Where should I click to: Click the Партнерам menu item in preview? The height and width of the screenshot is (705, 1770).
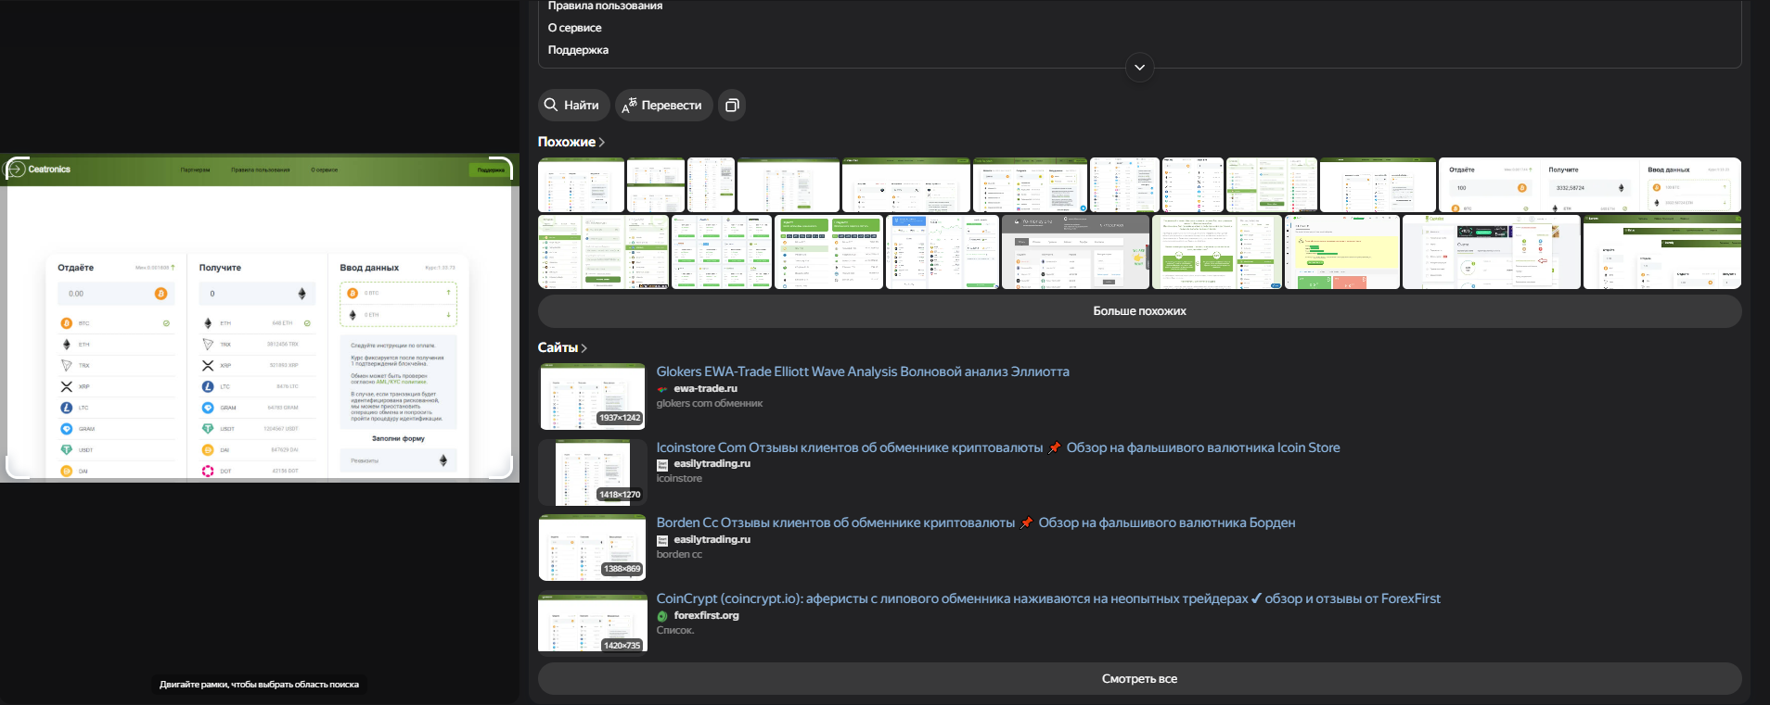point(195,170)
